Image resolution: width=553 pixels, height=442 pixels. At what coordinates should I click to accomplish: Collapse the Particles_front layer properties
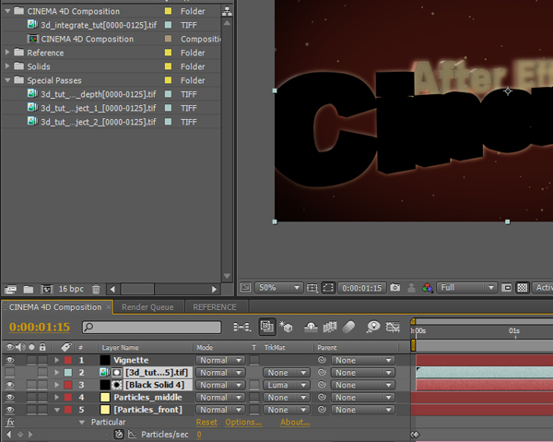pos(56,410)
